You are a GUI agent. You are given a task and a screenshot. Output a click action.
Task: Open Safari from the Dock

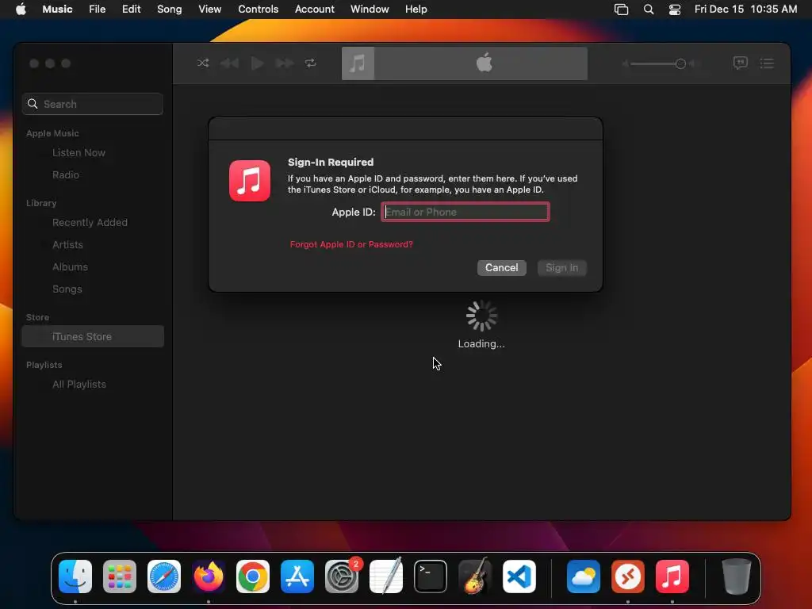pos(164,576)
